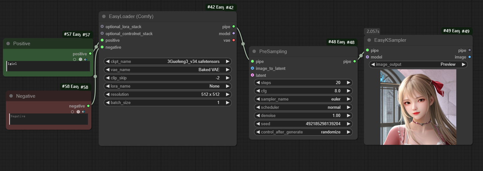This screenshot has width=483, height=171.
Task: Collapse the EasyLoader (Comfy) node via title dot
Action: coord(104,16)
